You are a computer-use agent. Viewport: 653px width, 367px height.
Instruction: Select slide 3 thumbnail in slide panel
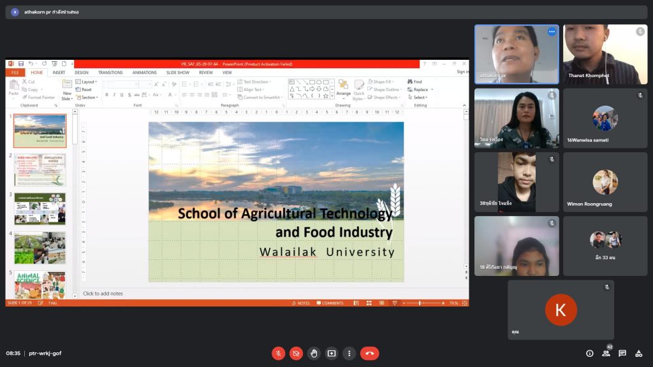click(x=40, y=208)
